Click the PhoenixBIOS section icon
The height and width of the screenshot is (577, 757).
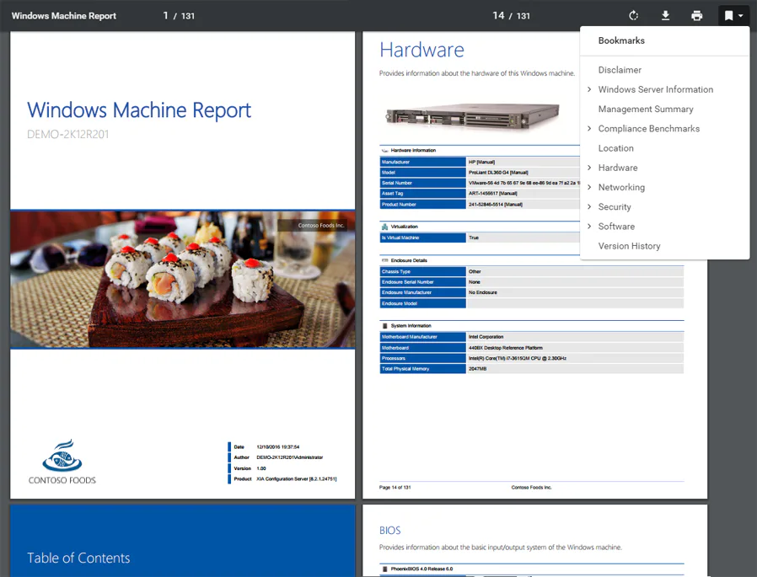point(384,569)
